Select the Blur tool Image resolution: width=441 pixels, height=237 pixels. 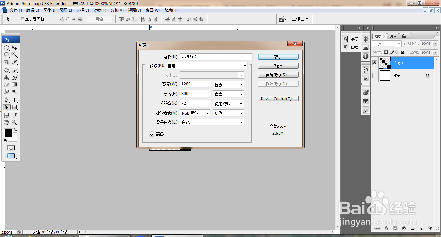[6, 91]
